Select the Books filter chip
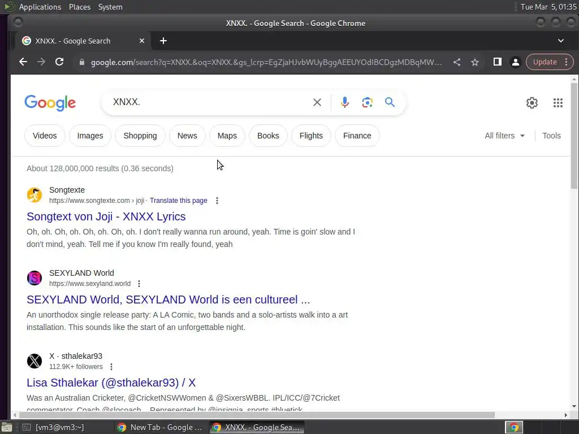 click(268, 136)
